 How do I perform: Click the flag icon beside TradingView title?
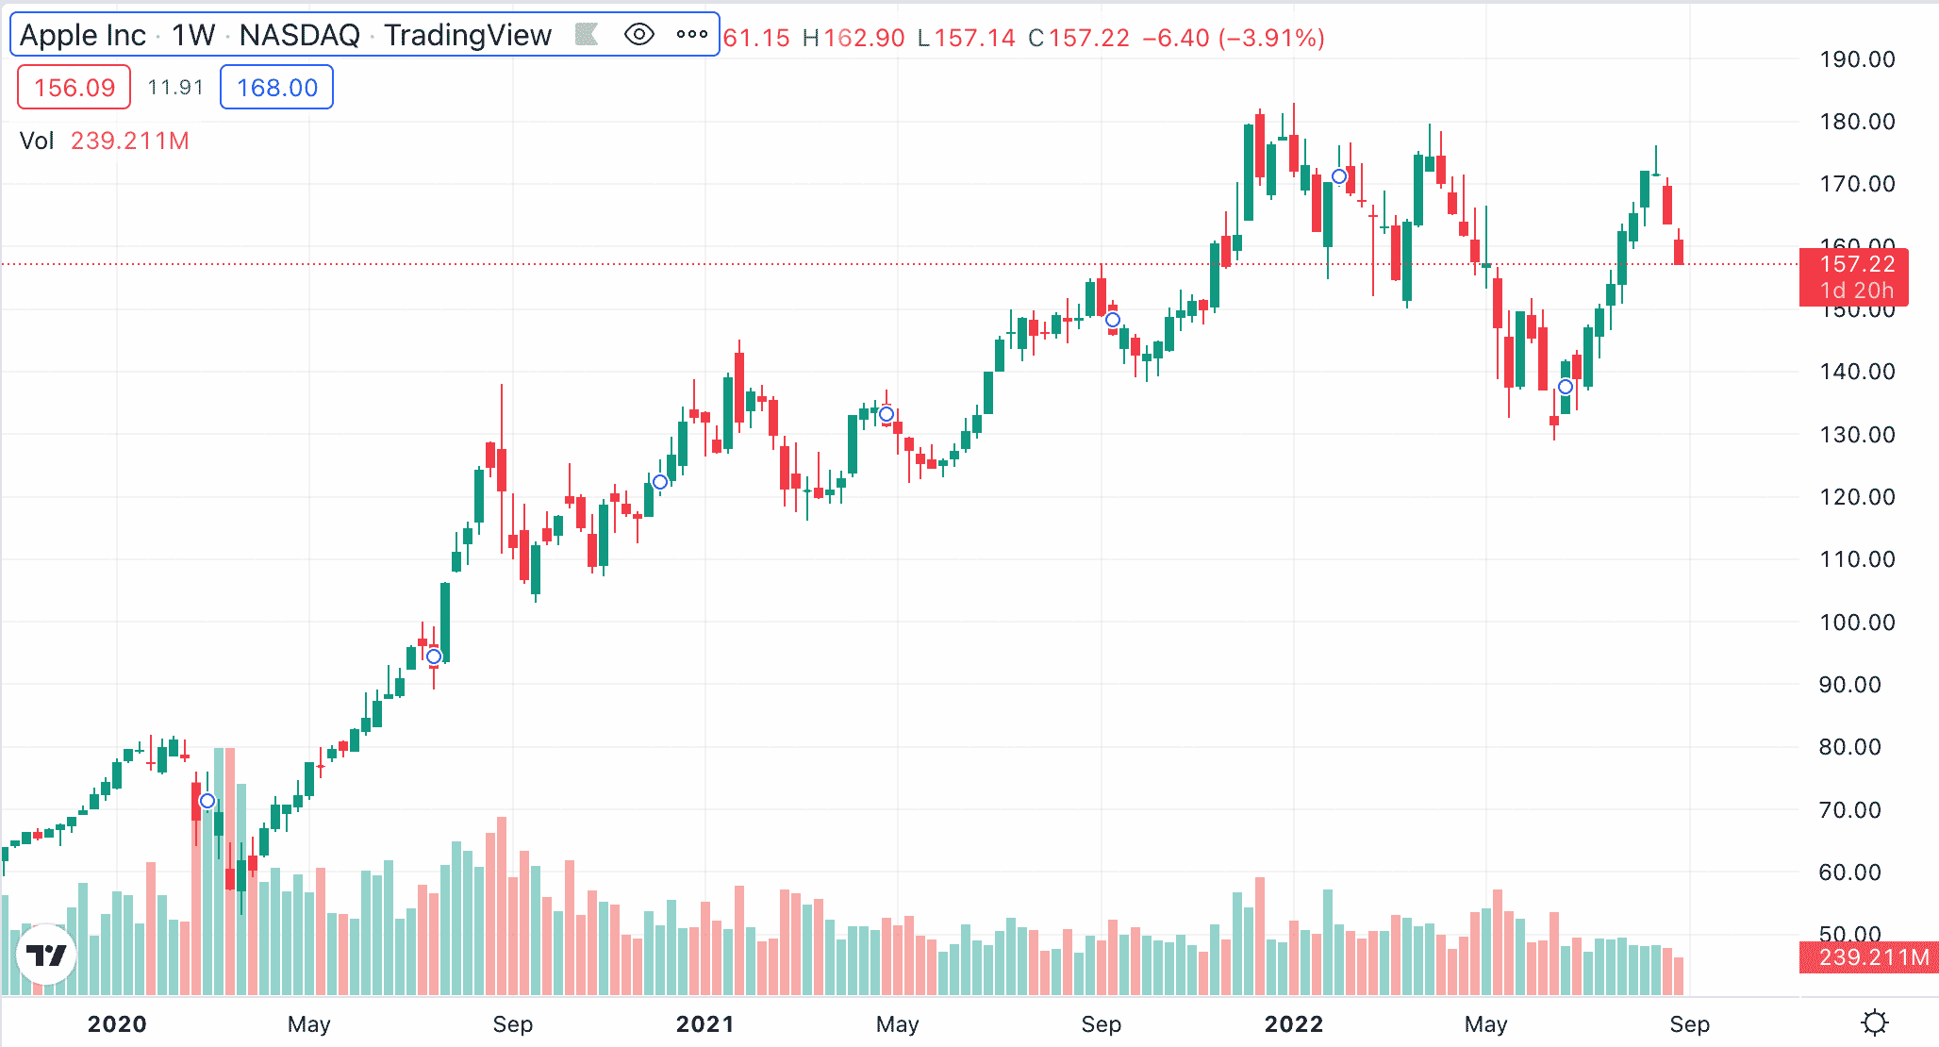point(587,35)
